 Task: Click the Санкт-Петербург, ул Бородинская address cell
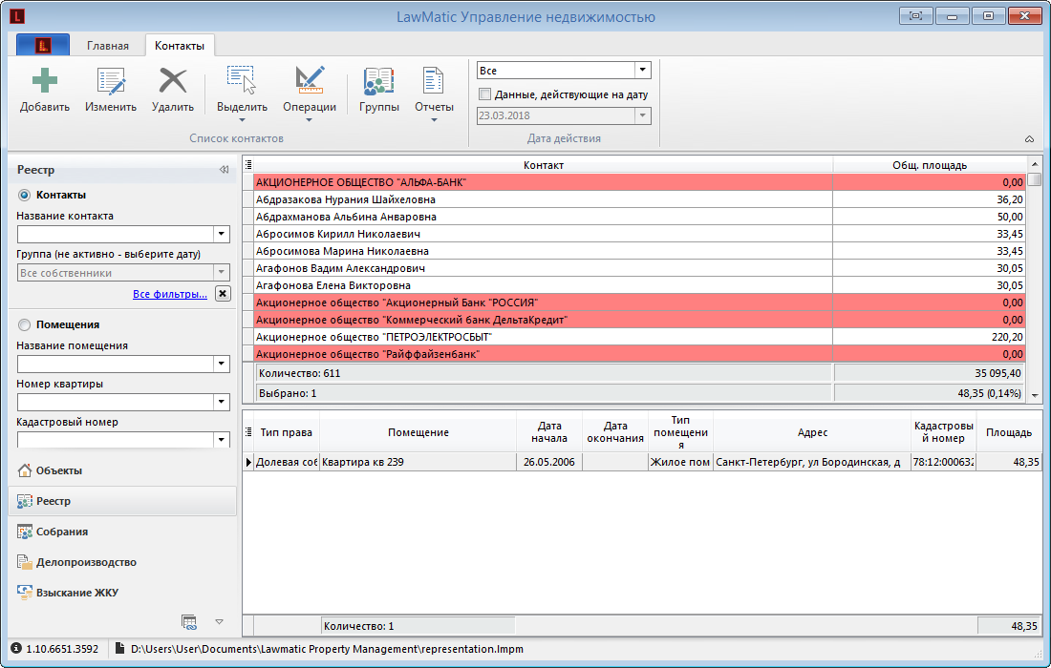[812, 462]
